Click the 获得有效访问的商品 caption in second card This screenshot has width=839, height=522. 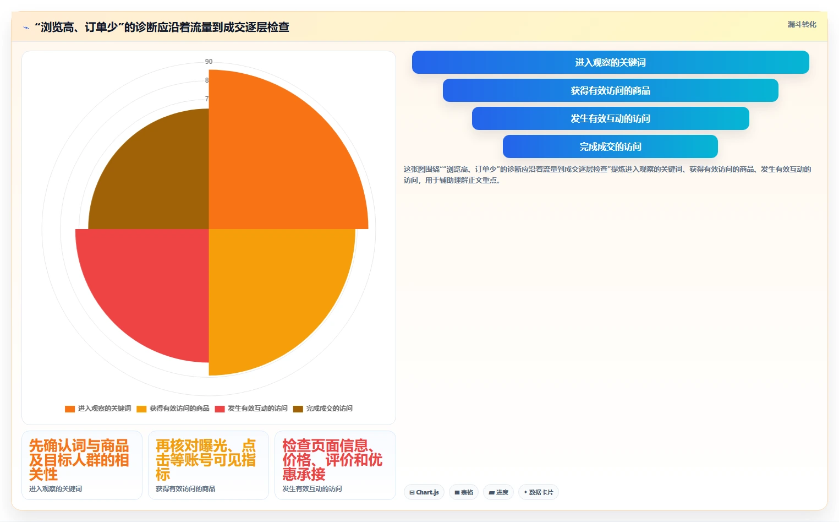185,489
